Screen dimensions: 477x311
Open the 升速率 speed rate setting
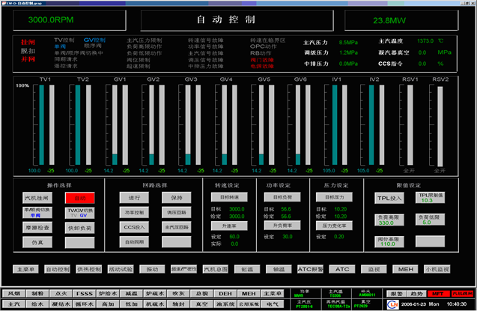click(x=229, y=226)
